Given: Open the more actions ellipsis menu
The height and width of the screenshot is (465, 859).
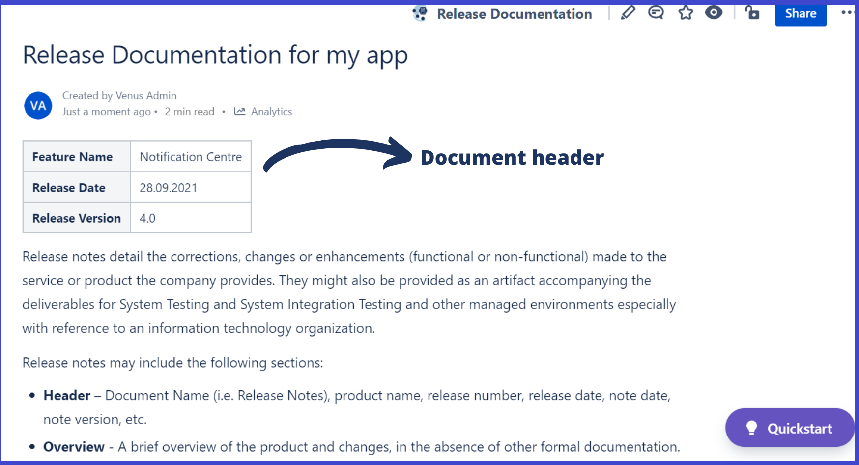Looking at the screenshot, I should (x=847, y=13).
